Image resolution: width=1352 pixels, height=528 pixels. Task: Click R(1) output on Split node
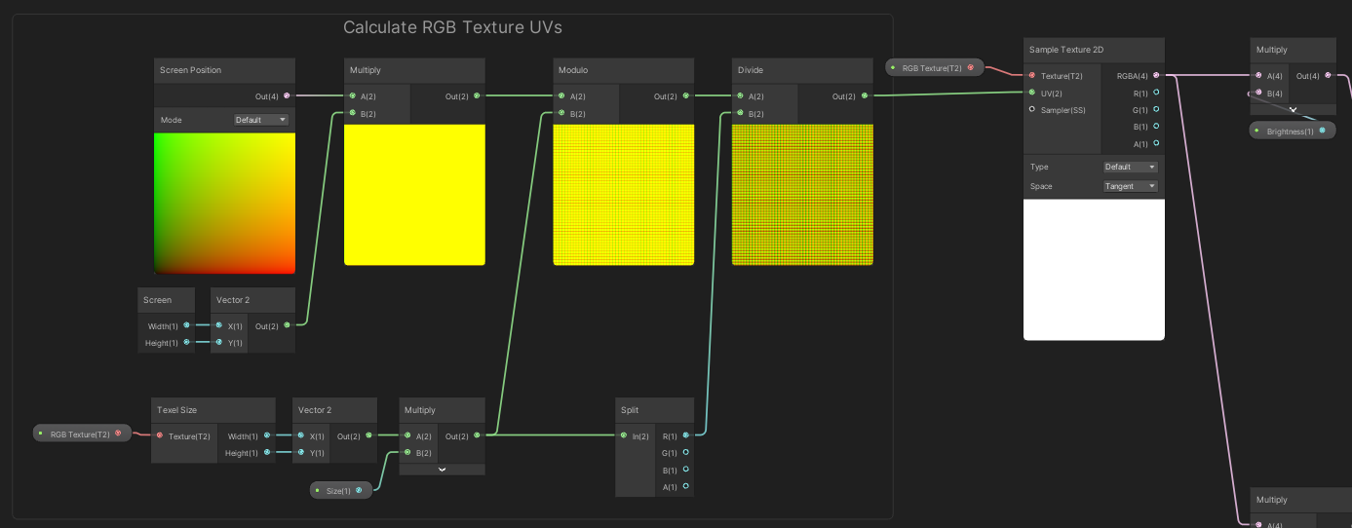[x=686, y=435]
